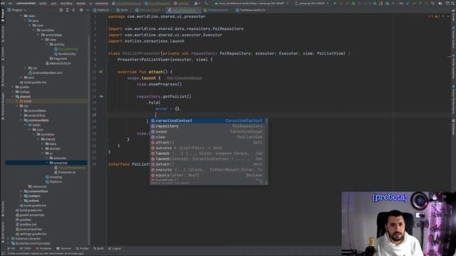Choose view PoiListView completion suggestion
The height and width of the screenshot is (256, 456).
coord(207,137)
